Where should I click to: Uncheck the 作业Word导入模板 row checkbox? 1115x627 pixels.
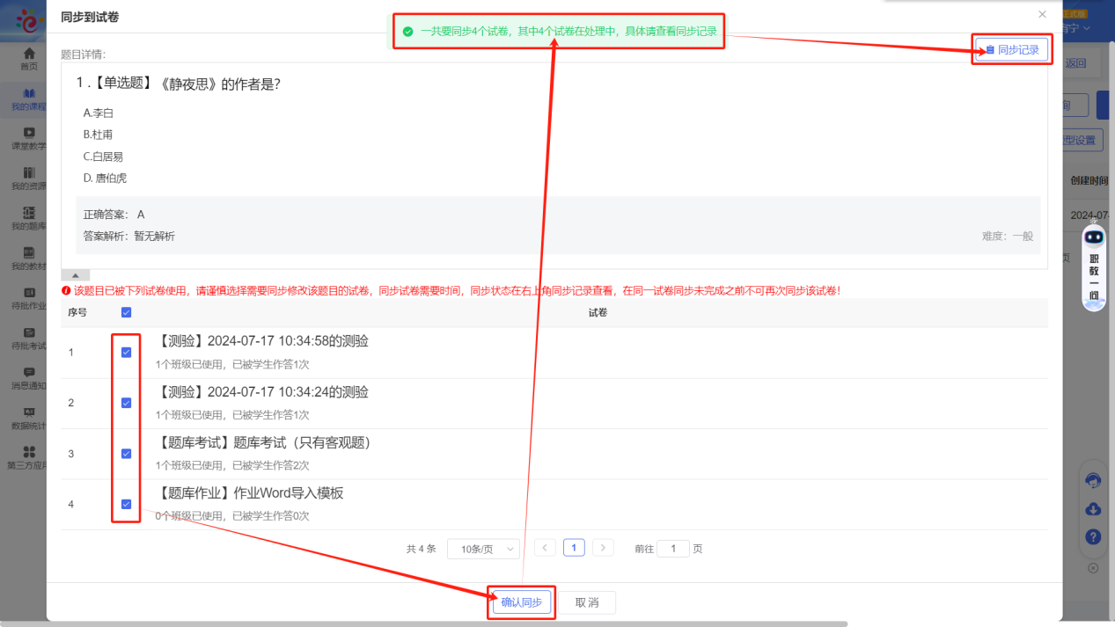[126, 504]
